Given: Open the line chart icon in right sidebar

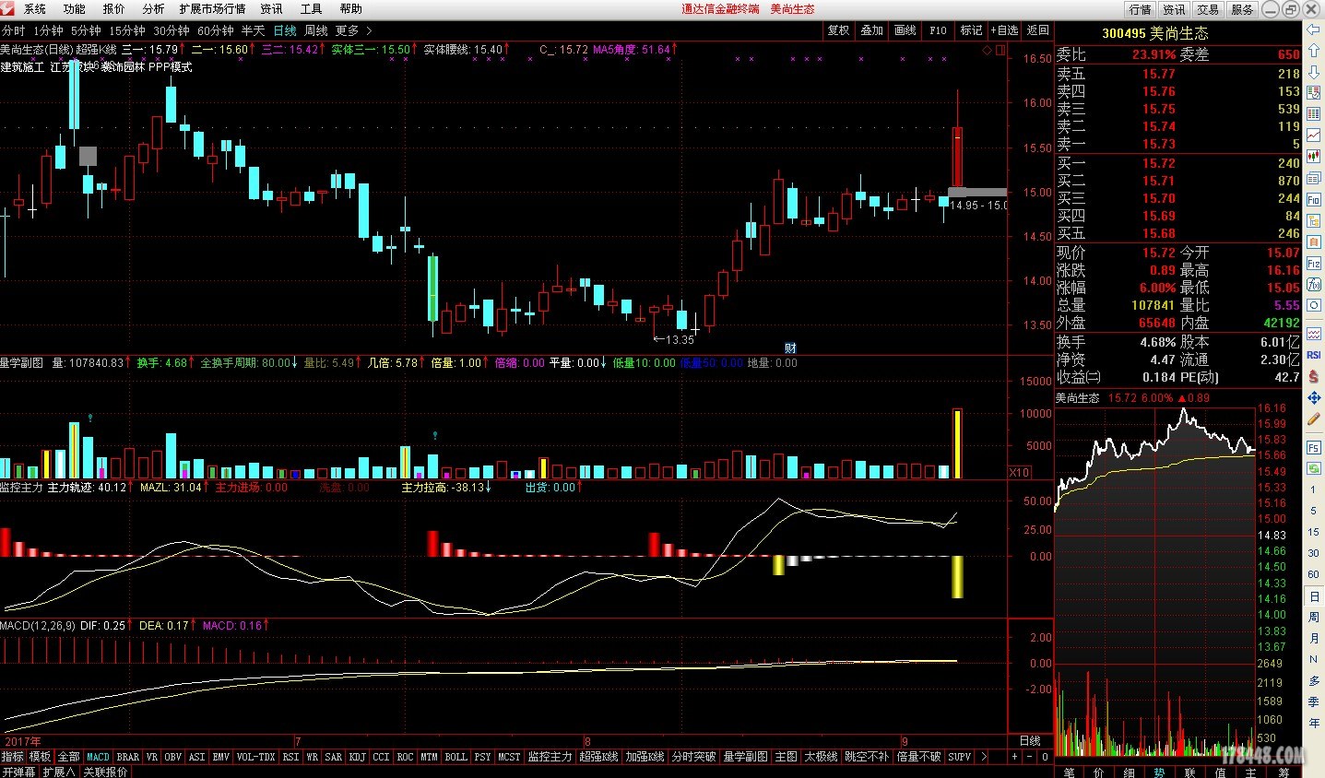Looking at the screenshot, I should tap(1314, 136).
